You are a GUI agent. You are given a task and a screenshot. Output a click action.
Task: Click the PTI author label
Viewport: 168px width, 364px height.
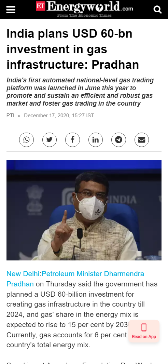click(x=11, y=116)
